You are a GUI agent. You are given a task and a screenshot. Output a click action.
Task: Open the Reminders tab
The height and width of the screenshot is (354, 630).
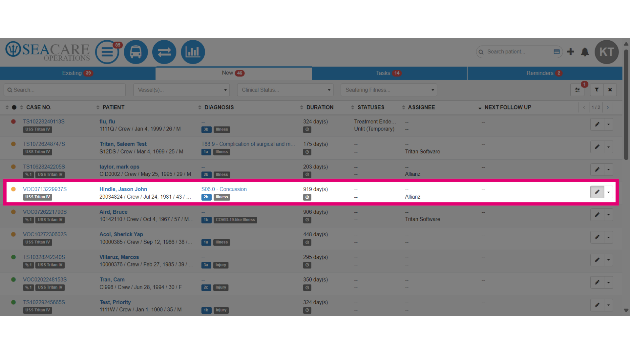[545, 73]
